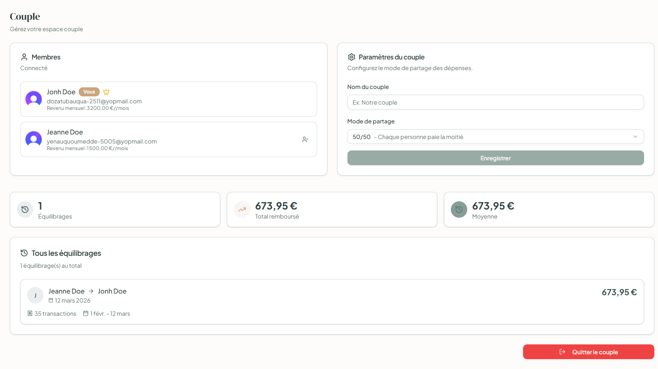Screen dimensions: 658x369
Task: Click the J avatar in the balancing entry
Action: point(35,295)
